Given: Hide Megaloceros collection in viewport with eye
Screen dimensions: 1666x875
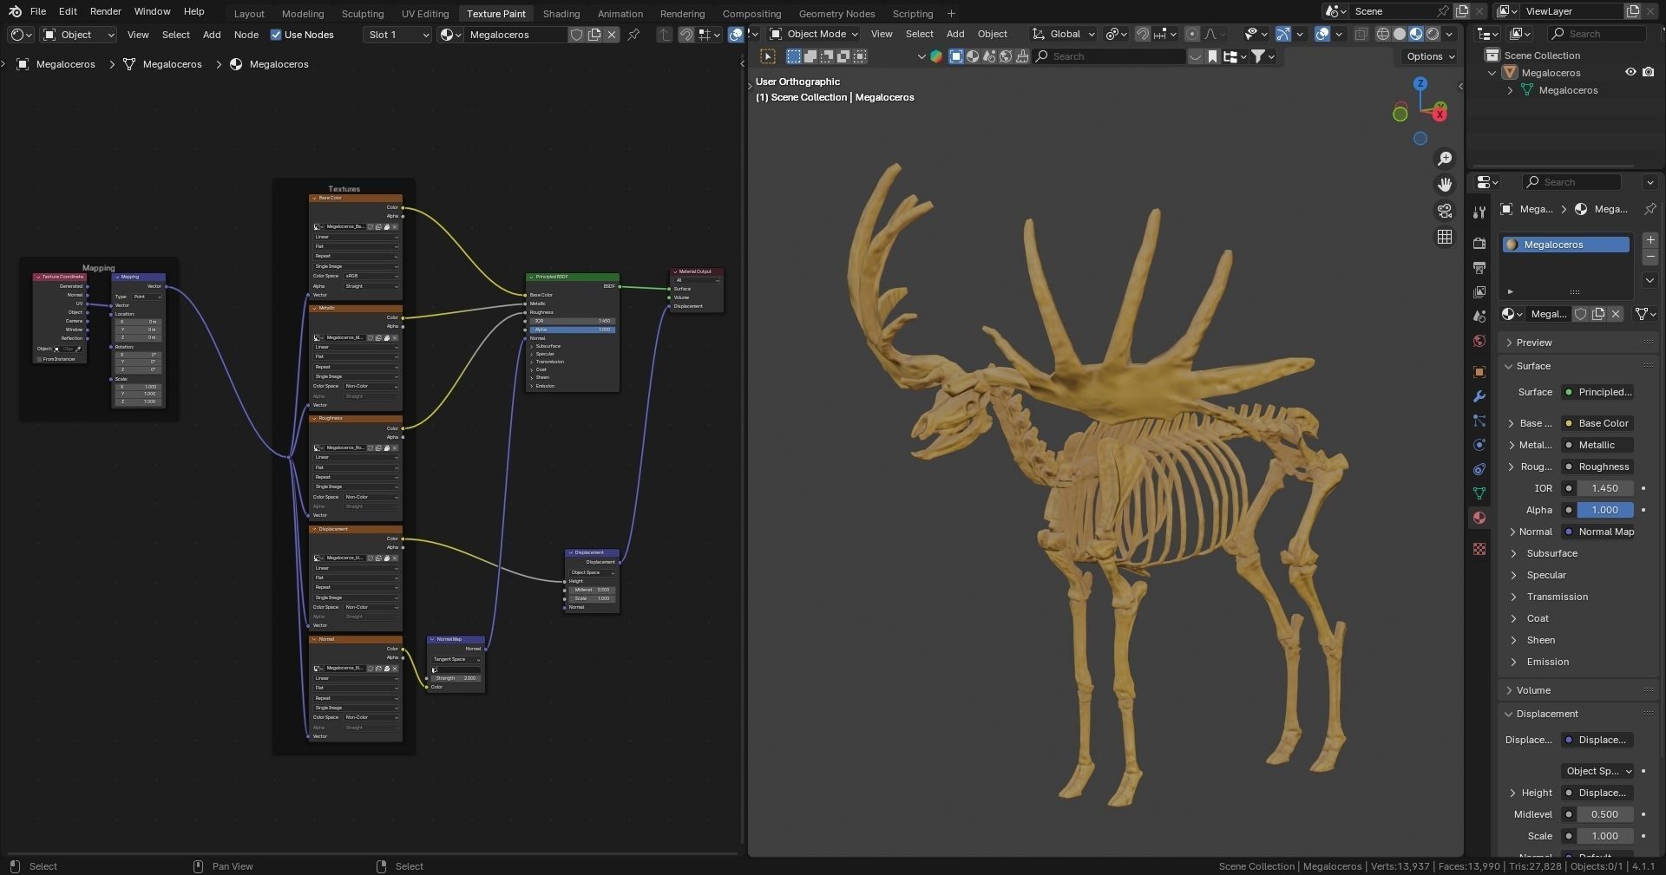Looking at the screenshot, I should 1630,73.
